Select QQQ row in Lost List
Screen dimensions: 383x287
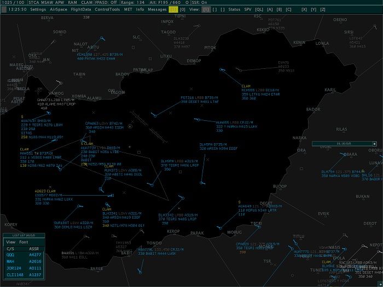[x=24, y=255]
